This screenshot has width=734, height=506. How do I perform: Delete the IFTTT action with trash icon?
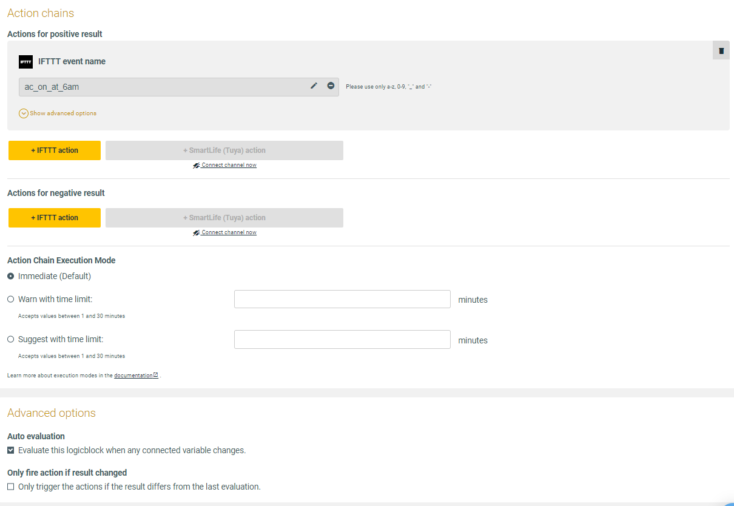pos(721,50)
